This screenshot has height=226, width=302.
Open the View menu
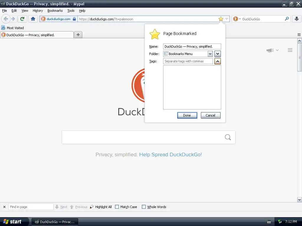tap(25, 11)
